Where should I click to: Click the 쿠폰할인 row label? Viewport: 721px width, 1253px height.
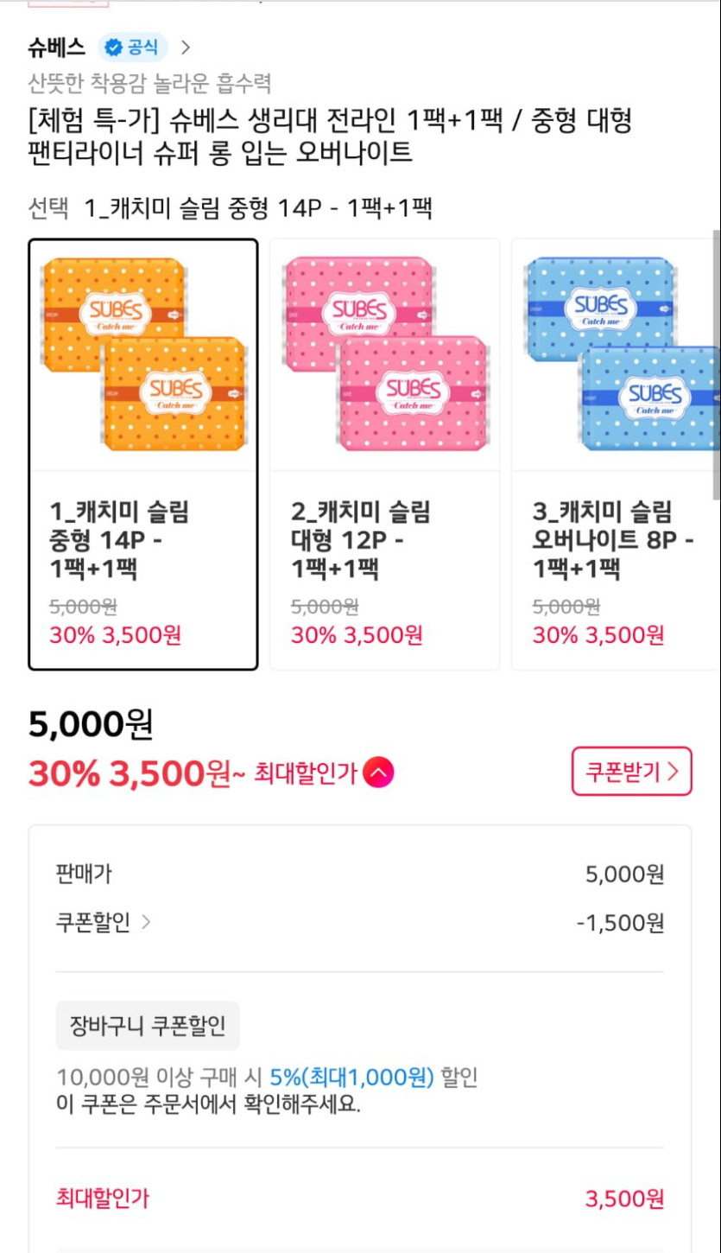point(92,923)
